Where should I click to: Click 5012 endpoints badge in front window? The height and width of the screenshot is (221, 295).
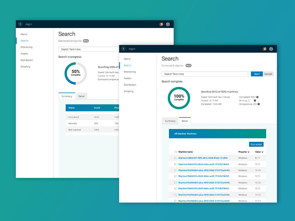coord(188,66)
